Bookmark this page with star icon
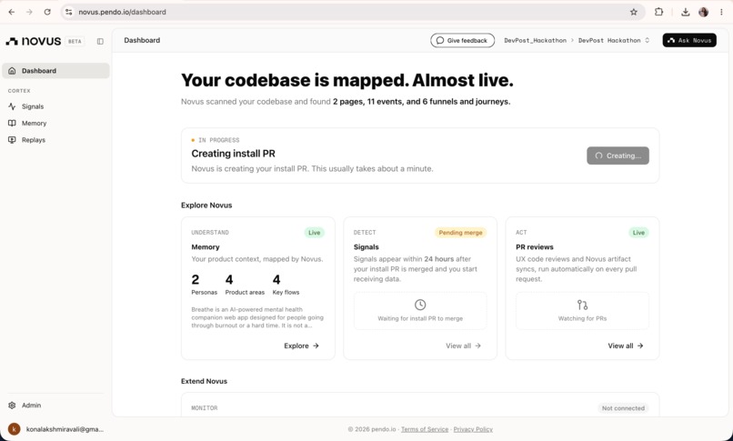Image resolution: width=733 pixels, height=441 pixels. coord(634,12)
